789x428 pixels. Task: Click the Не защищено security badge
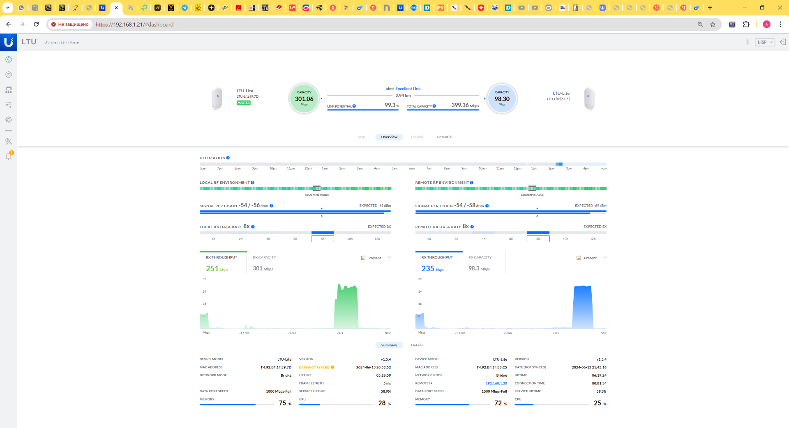70,25
